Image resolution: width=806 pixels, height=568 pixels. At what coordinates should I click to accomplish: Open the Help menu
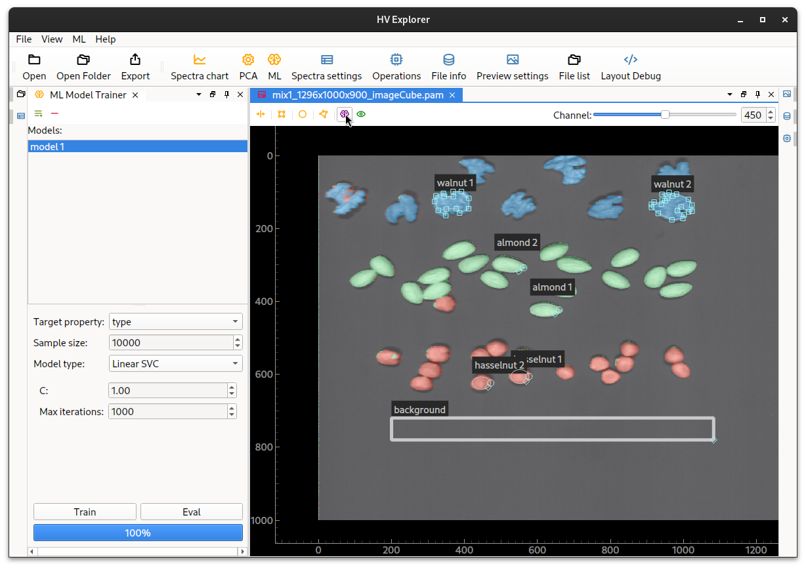(105, 39)
